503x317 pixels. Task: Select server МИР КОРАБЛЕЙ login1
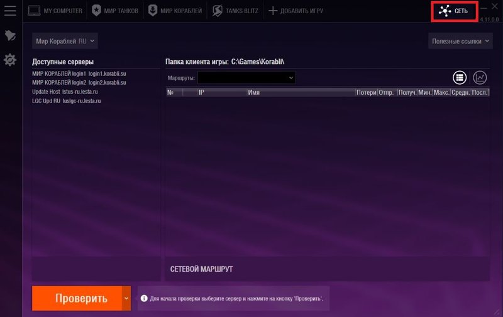tap(79, 73)
